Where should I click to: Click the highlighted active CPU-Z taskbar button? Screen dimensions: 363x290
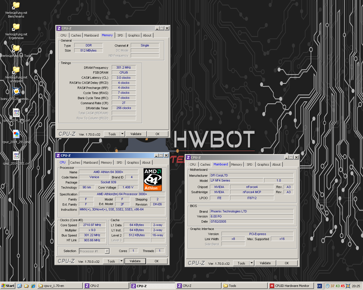(152, 286)
